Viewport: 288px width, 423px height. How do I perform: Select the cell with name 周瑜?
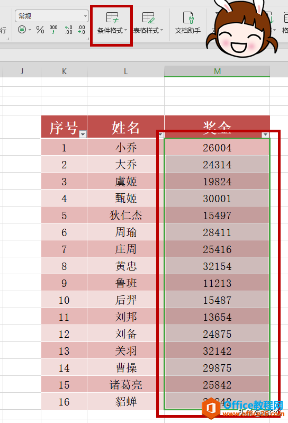[x=125, y=232]
